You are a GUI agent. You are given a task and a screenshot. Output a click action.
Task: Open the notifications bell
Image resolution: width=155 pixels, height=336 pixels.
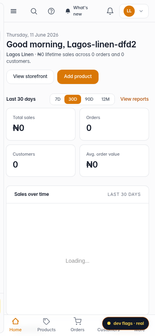click(x=110, y=11)
